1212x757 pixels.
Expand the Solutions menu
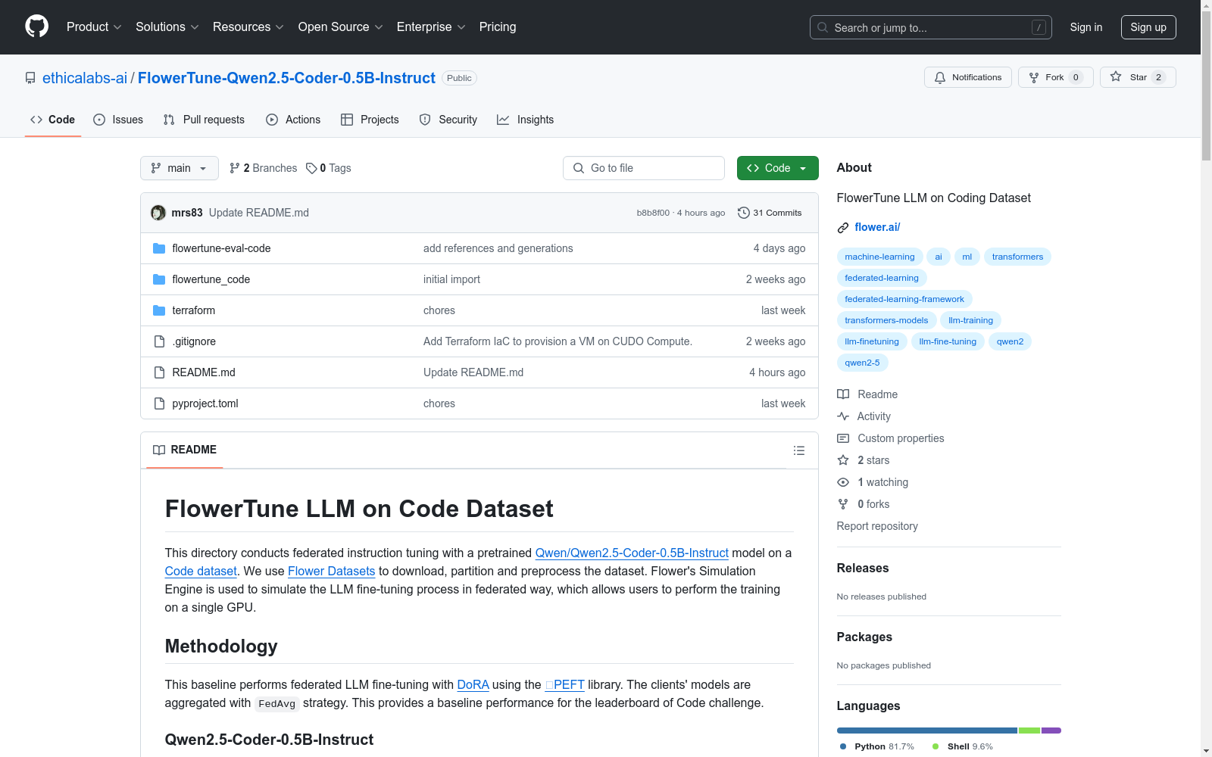tap(167, 27)
